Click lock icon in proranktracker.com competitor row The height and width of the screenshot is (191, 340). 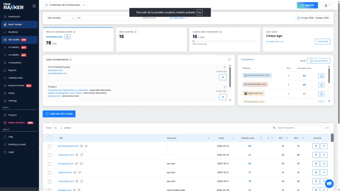tap(321, 76)
